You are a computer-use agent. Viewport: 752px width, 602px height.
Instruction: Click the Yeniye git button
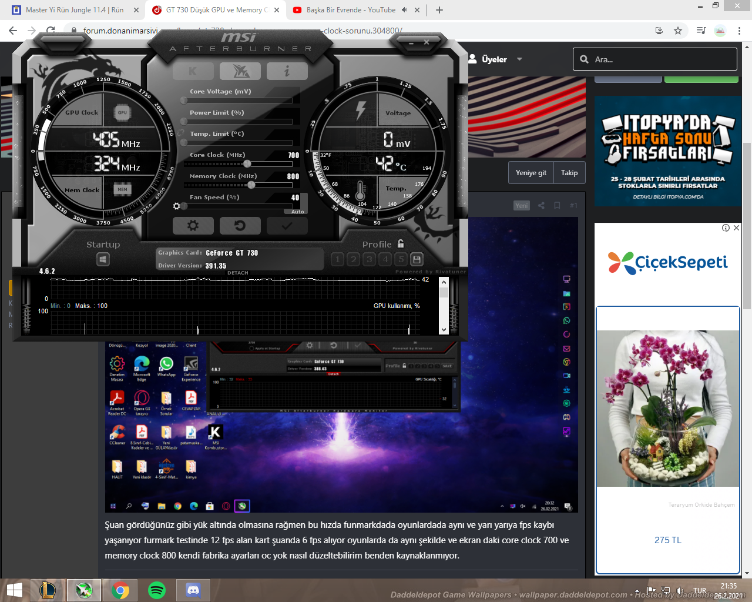pyautogui.click(x=531, y=173)
